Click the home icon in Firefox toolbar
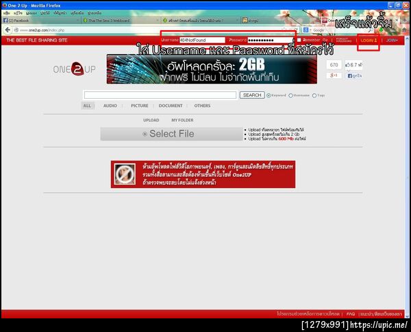Image resolution: width=411 pixels, height=332 pixels. point(404,30)
